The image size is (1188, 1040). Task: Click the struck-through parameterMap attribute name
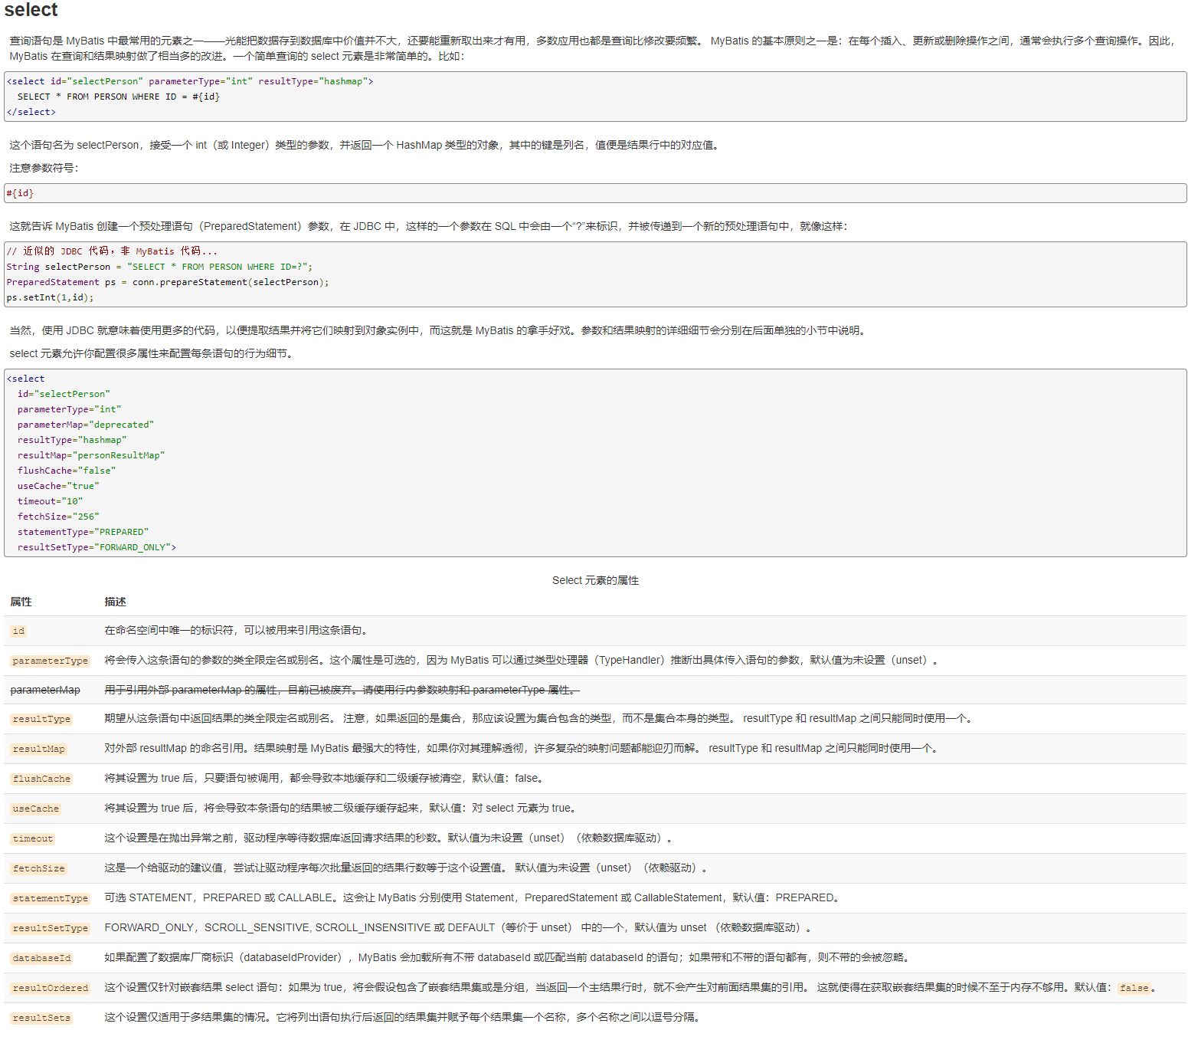point(45,690)
